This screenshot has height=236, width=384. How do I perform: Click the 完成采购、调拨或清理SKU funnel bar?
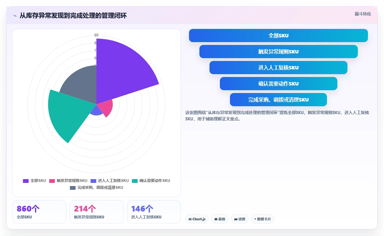click(278, 100)
